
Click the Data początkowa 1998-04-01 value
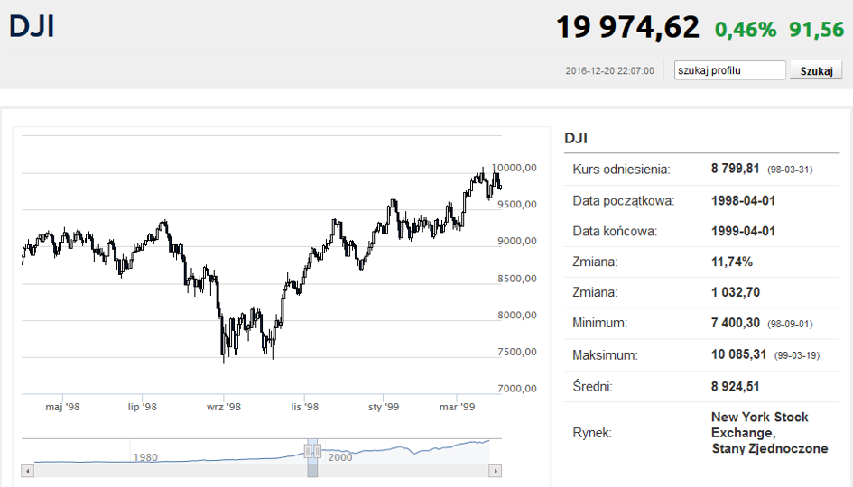click(743, 200)
